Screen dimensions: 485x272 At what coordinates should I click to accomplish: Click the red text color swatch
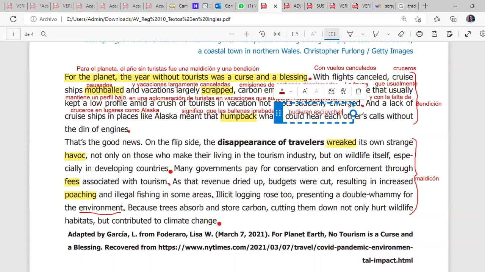282,91
